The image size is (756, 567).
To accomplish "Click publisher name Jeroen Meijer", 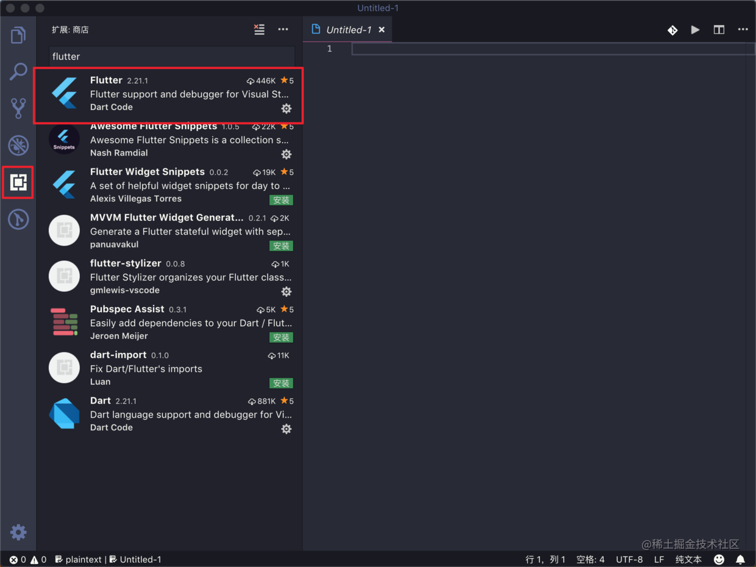I will click(119, 335).
